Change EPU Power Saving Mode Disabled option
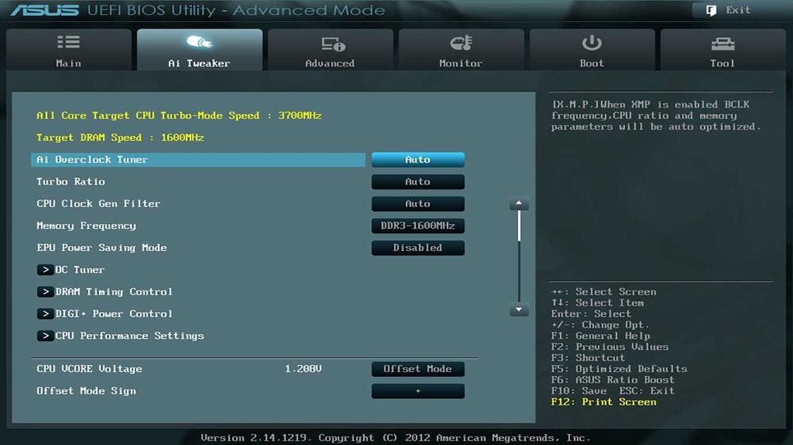The image size is (793, 445). point(418,248)
